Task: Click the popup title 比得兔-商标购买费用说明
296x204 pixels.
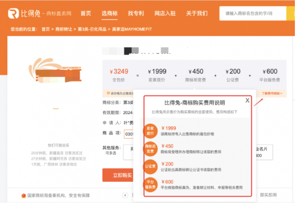Action: pos(194,103)
